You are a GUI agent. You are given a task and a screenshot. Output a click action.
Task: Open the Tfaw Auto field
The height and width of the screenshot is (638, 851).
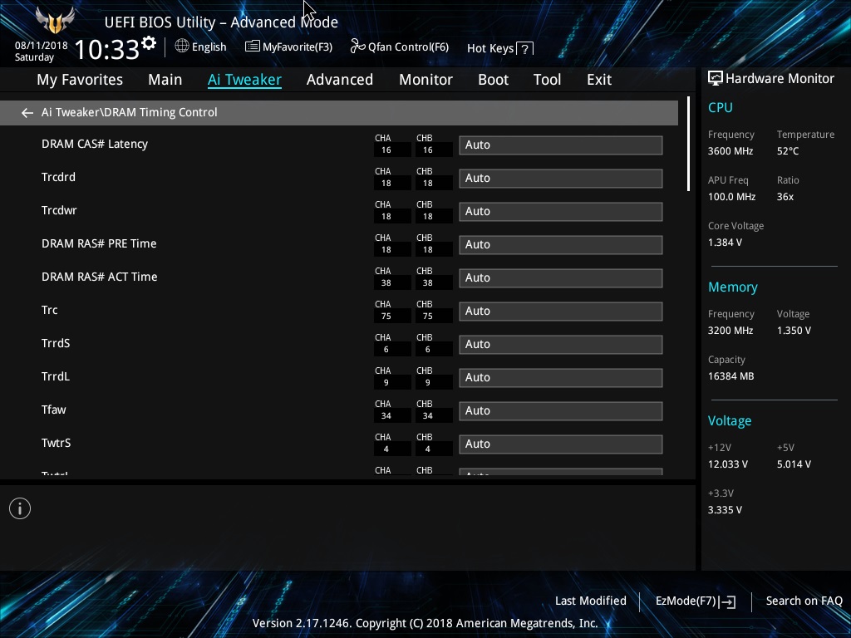[x=561, y=411]
